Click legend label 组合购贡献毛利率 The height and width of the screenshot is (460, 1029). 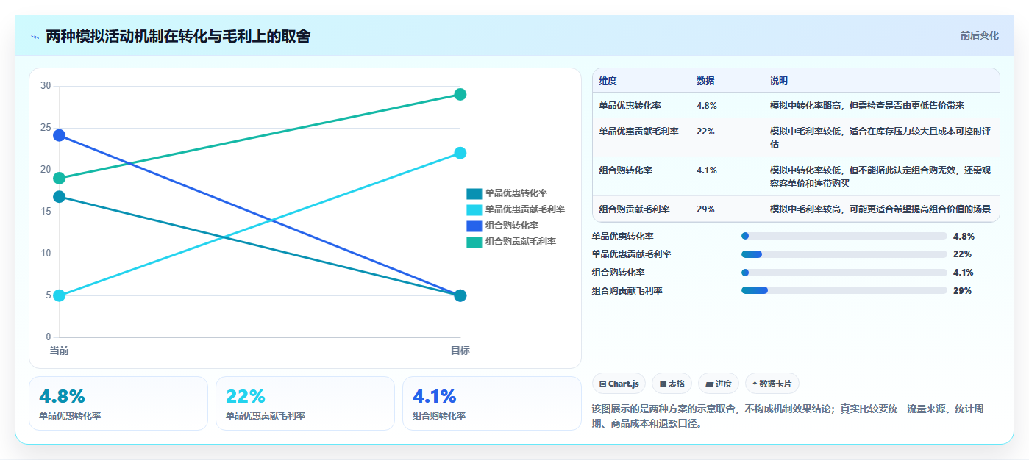click(x=520, y=242)
